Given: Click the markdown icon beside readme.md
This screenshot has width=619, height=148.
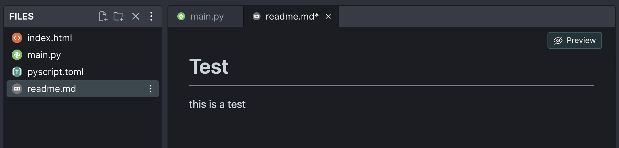Looking at the screenshot, I should pyautogui.click(x=17, y=89).
